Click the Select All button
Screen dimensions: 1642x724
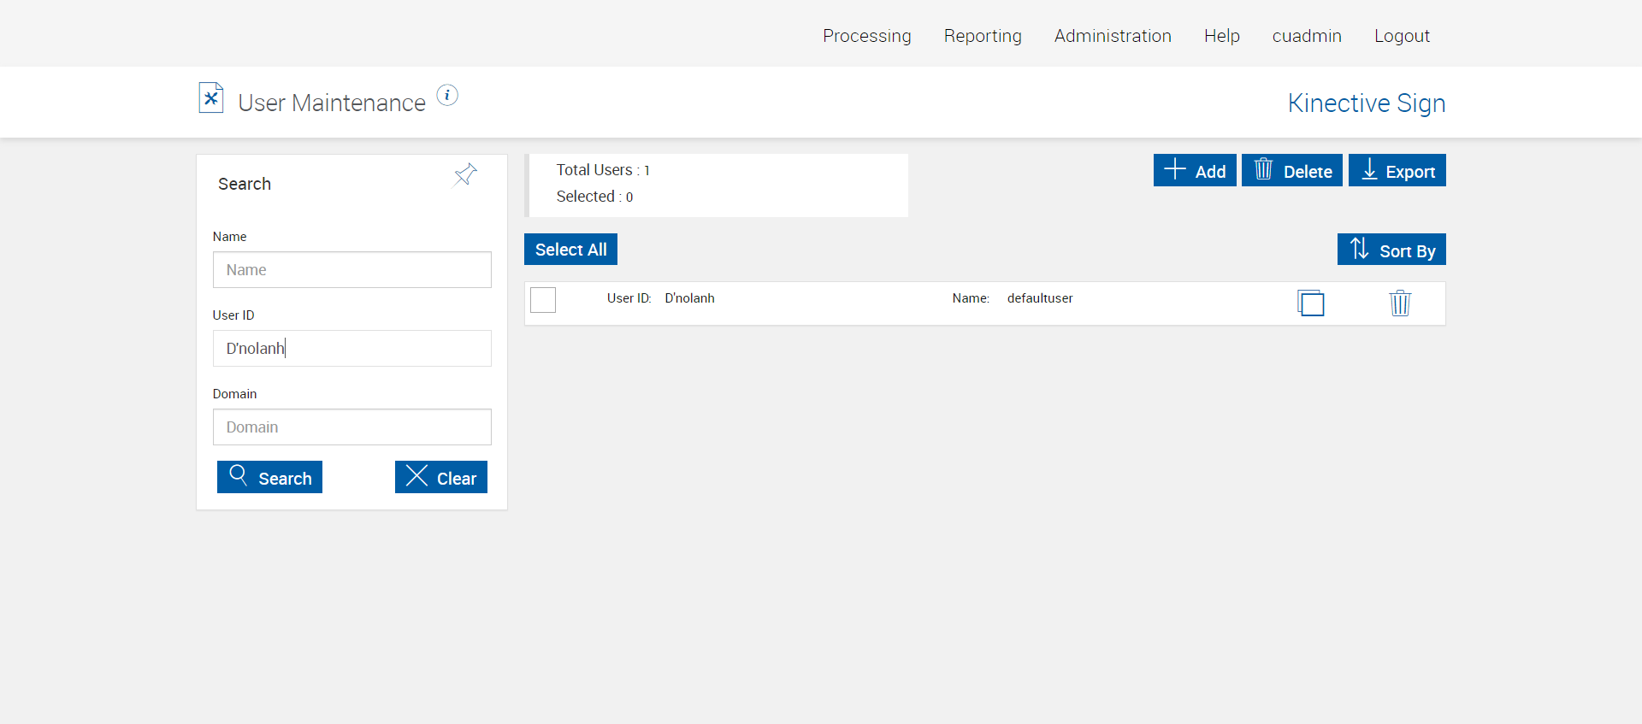point(570,250)
